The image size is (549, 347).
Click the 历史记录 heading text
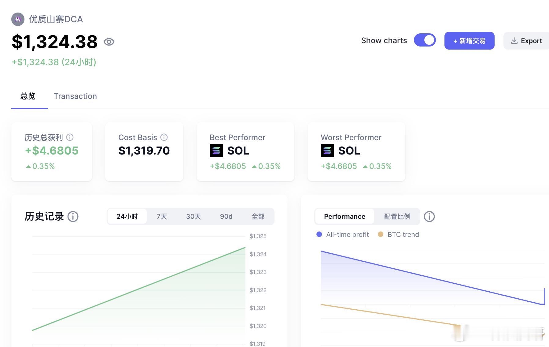click(x=44, y=217)
